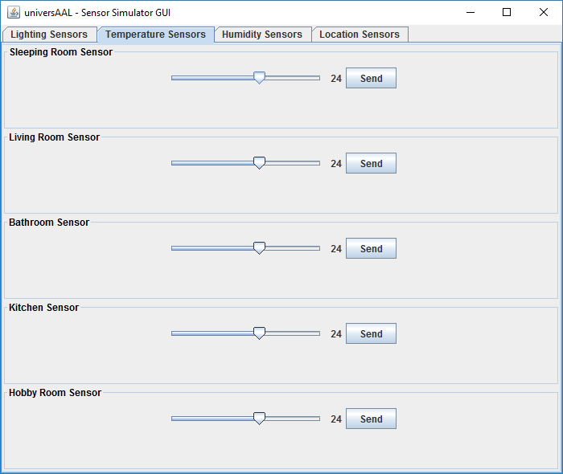Click the Bathroom Sensor value label 24
This screenshot has height=474, width=563.
336,248
